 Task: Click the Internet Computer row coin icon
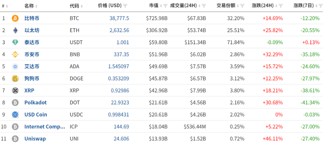pos(15,126)
